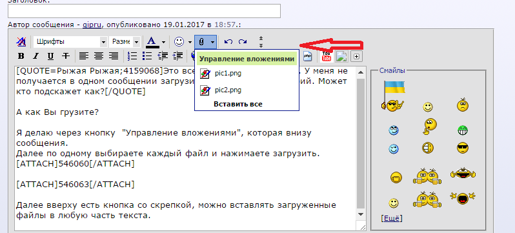The width and height of the screenshot is (515, 233).
Task: Insert a bulleted list
Action: 147,56
